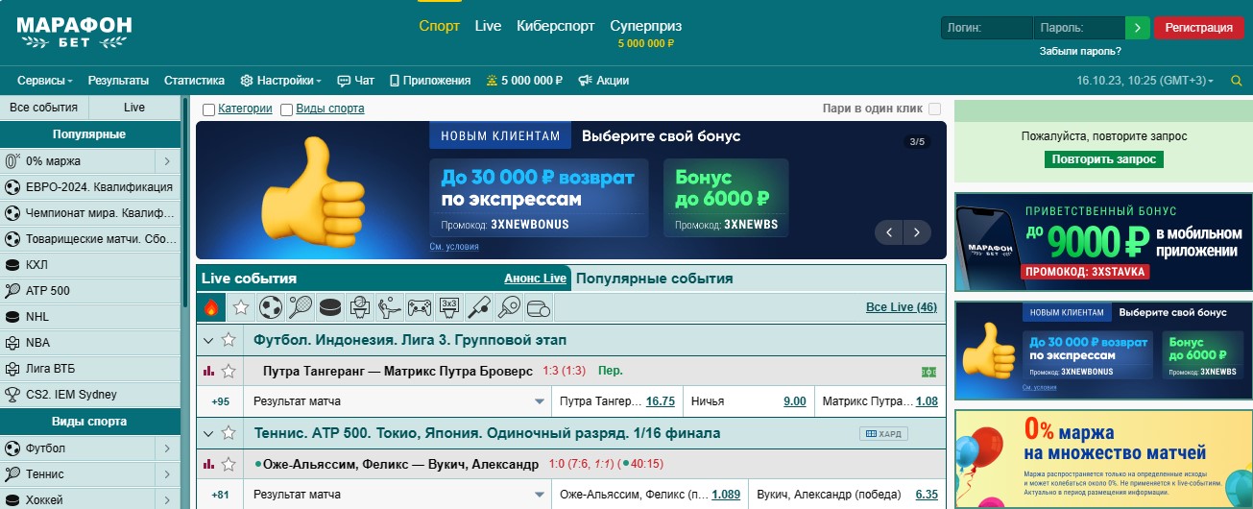Open the Все Live (46) link

[x=901, y=307]
